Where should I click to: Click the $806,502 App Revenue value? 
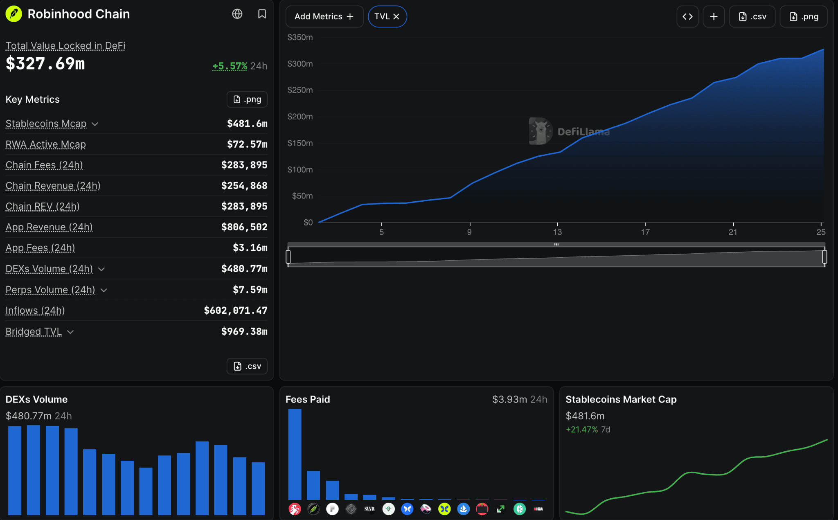244,227
